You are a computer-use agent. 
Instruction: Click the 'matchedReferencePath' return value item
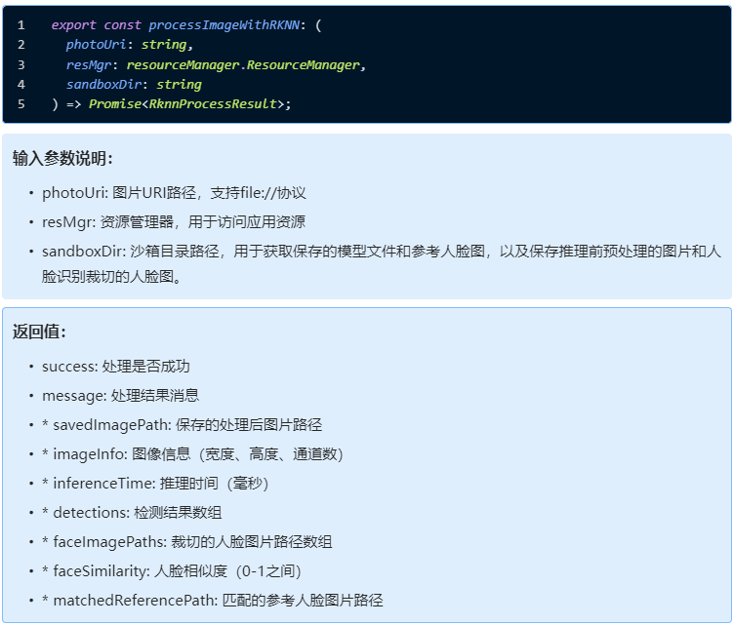[x=213, y=601]
